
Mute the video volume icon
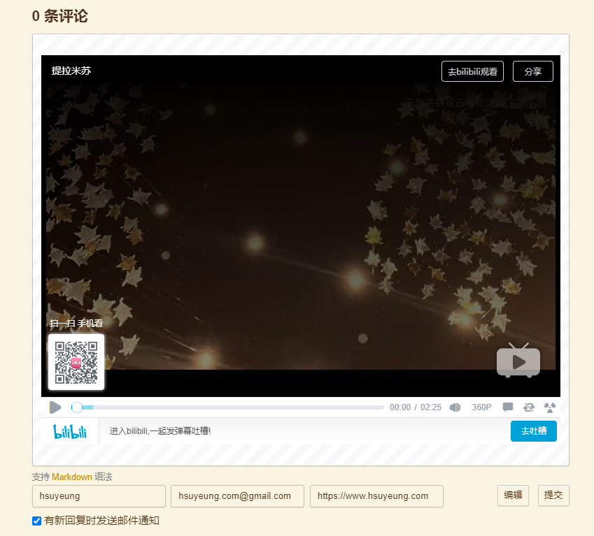(455, 407)
